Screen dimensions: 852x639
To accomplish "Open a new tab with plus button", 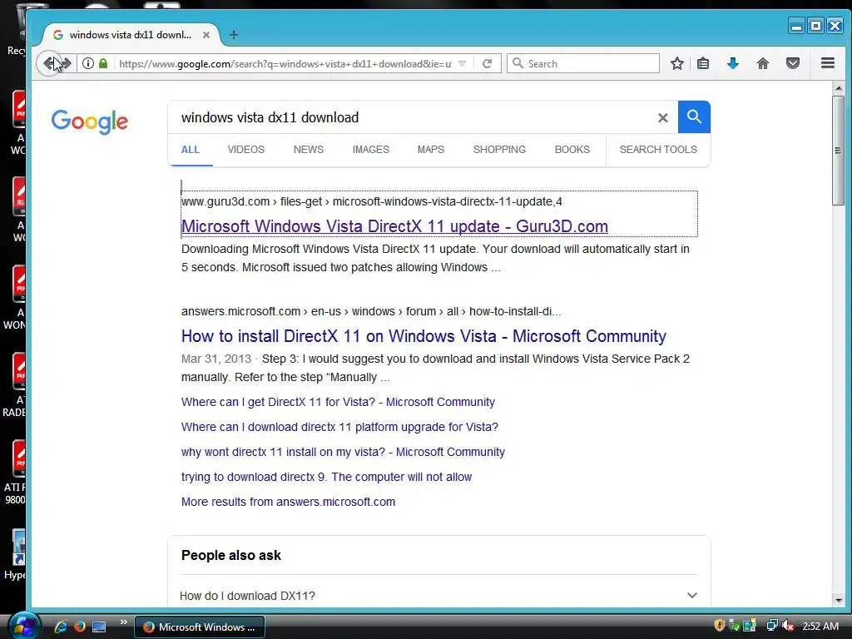I will tap(234, 35).
